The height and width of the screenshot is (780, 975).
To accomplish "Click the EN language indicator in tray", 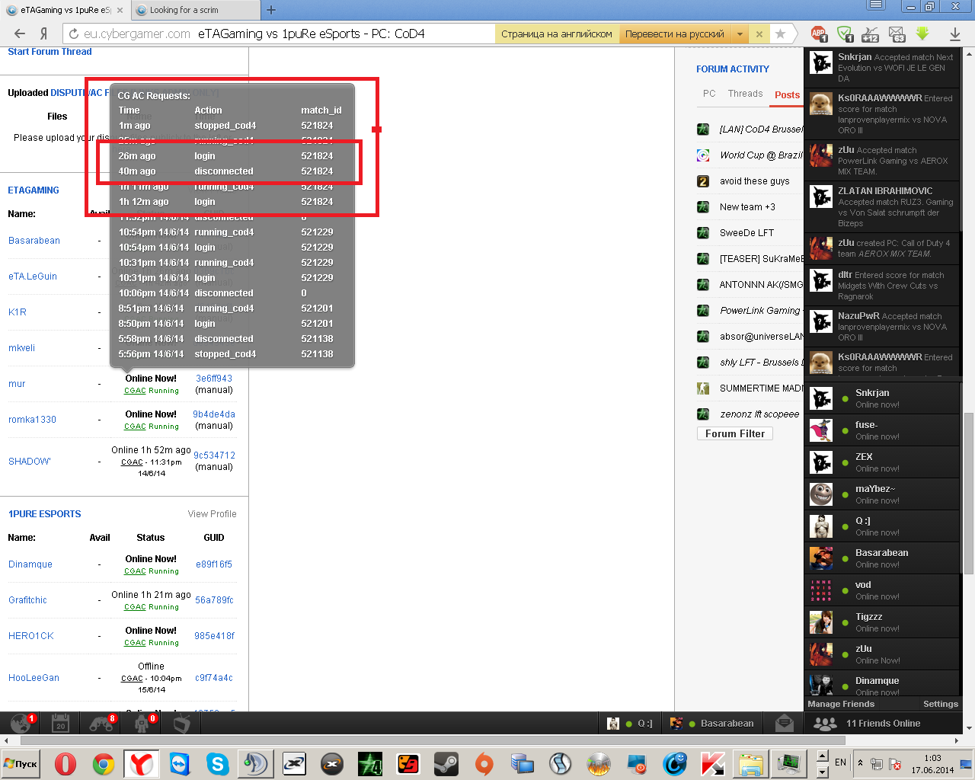I will 841,762.
